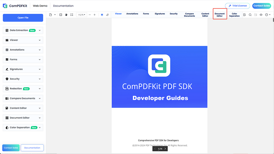Expand the Data Extraction section chevron
Image resolution: width=274 pixels, height=154 pixels.
click(40, 30)
